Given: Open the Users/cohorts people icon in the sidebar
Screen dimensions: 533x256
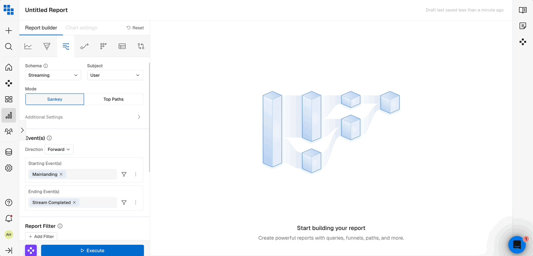Looking at the screenshot, I should pyautogui.click(x=9, y=131).
